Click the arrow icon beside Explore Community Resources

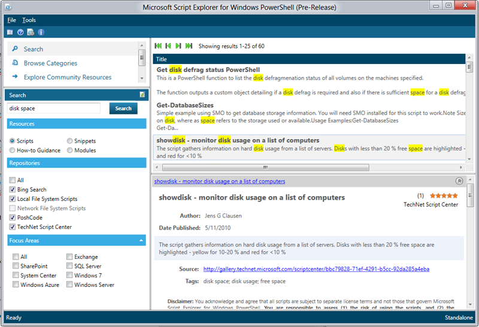pyautogui.click(x=14, y=77)
